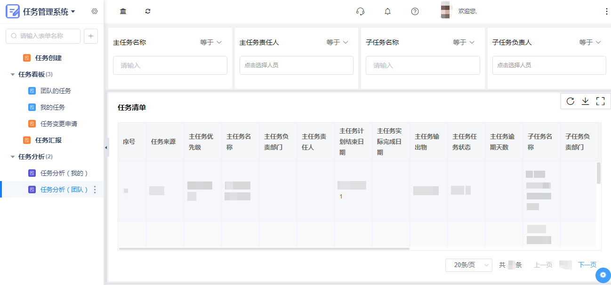Click the task management system logo icon
This screenshot has width=611, height=285.
[x=13, y=11]
